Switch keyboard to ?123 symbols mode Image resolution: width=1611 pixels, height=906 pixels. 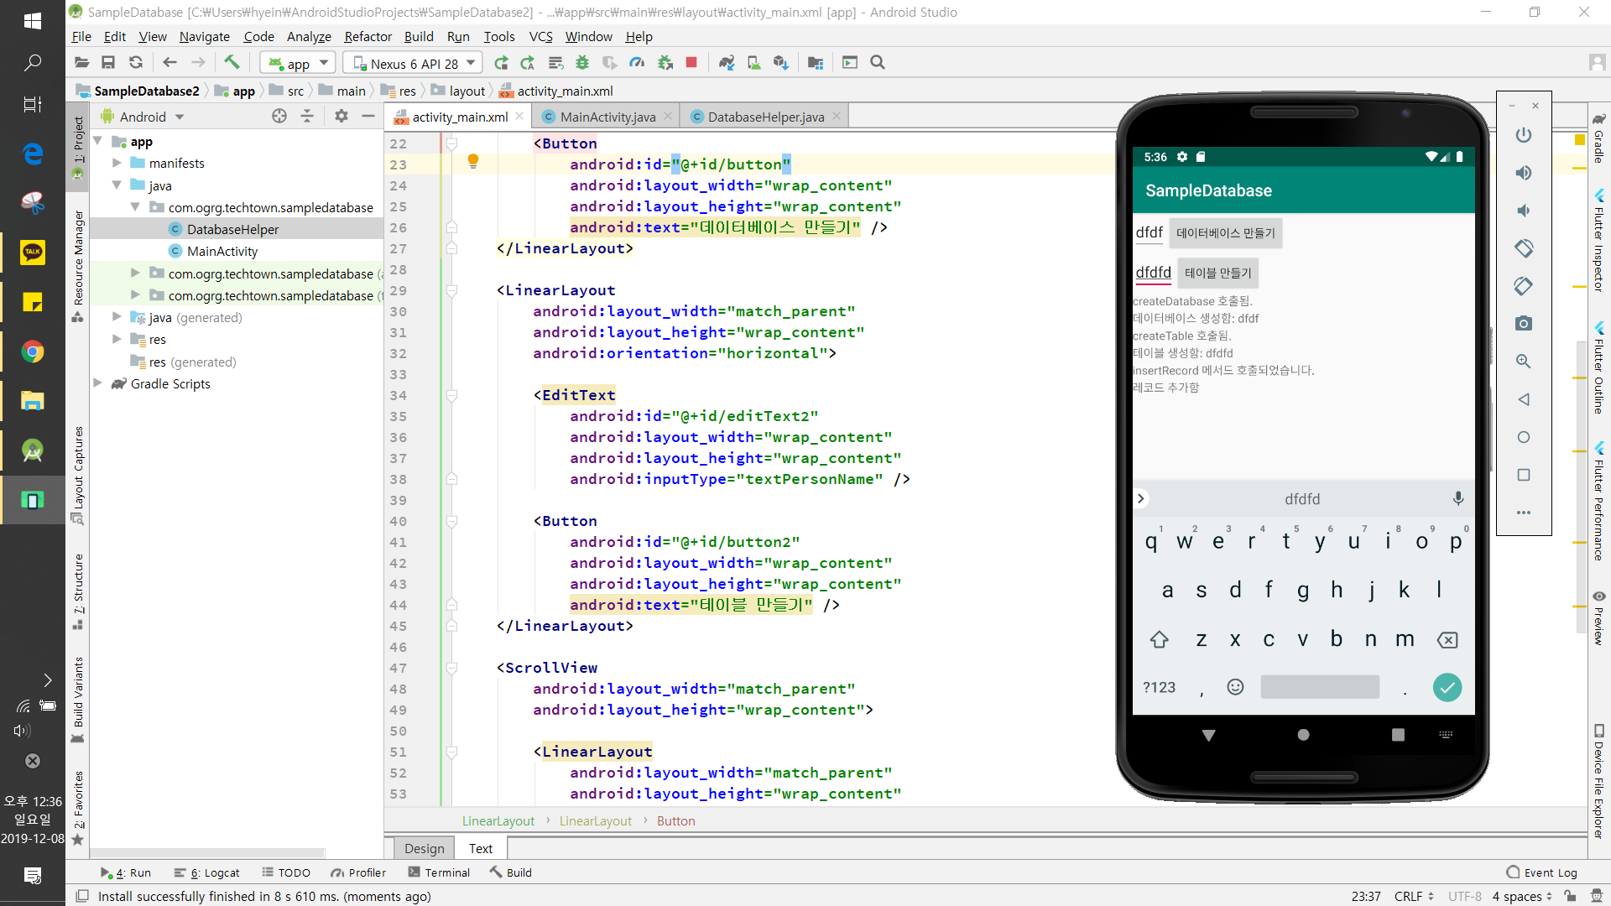(1159, 688)
